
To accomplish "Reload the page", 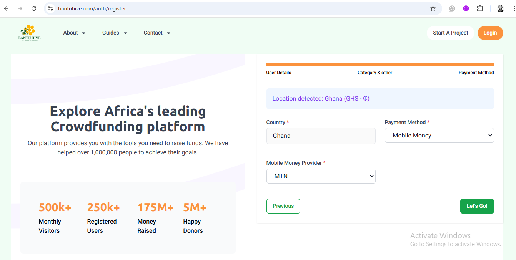I will (x=34, y=8).
